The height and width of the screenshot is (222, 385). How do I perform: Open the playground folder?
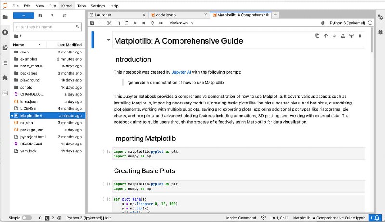pos(47,80)
